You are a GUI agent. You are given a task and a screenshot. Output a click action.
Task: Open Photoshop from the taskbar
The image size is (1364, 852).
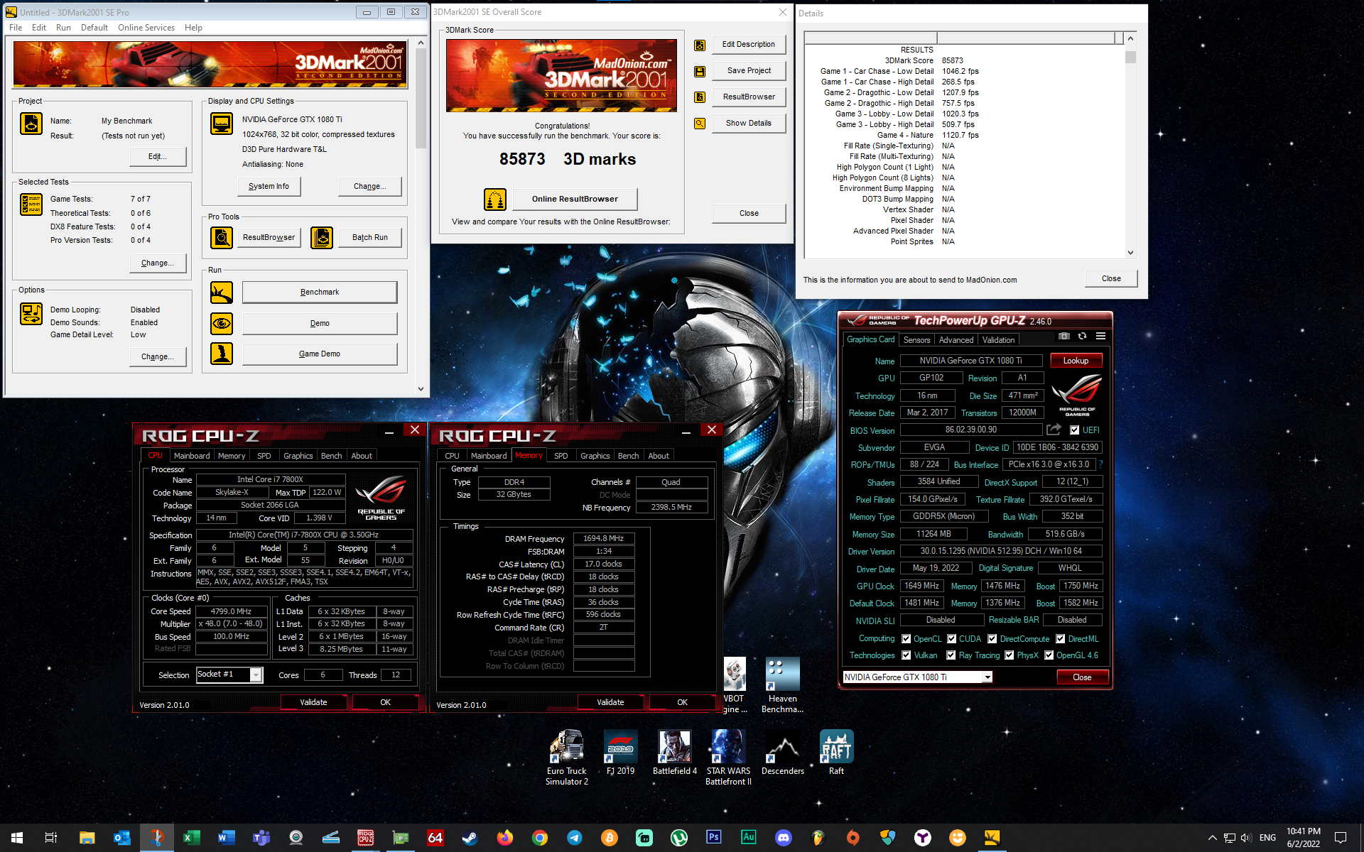tap(713, 838)
